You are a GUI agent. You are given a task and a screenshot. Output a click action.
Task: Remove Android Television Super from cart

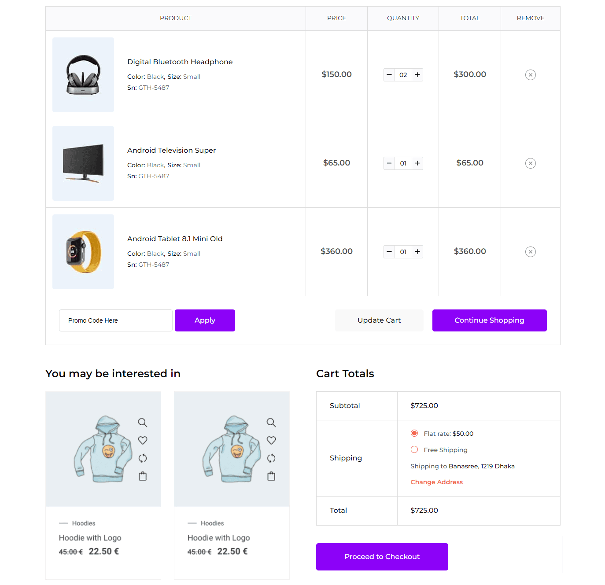530,163
